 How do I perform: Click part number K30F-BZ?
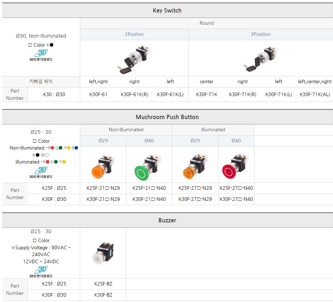click(x=103, y=295)
